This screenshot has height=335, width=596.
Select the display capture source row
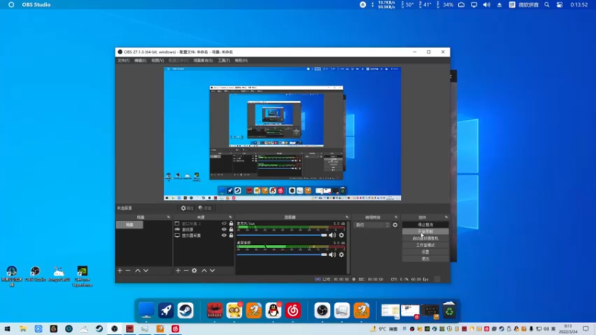pyautogui.click(x=203, y=235)
